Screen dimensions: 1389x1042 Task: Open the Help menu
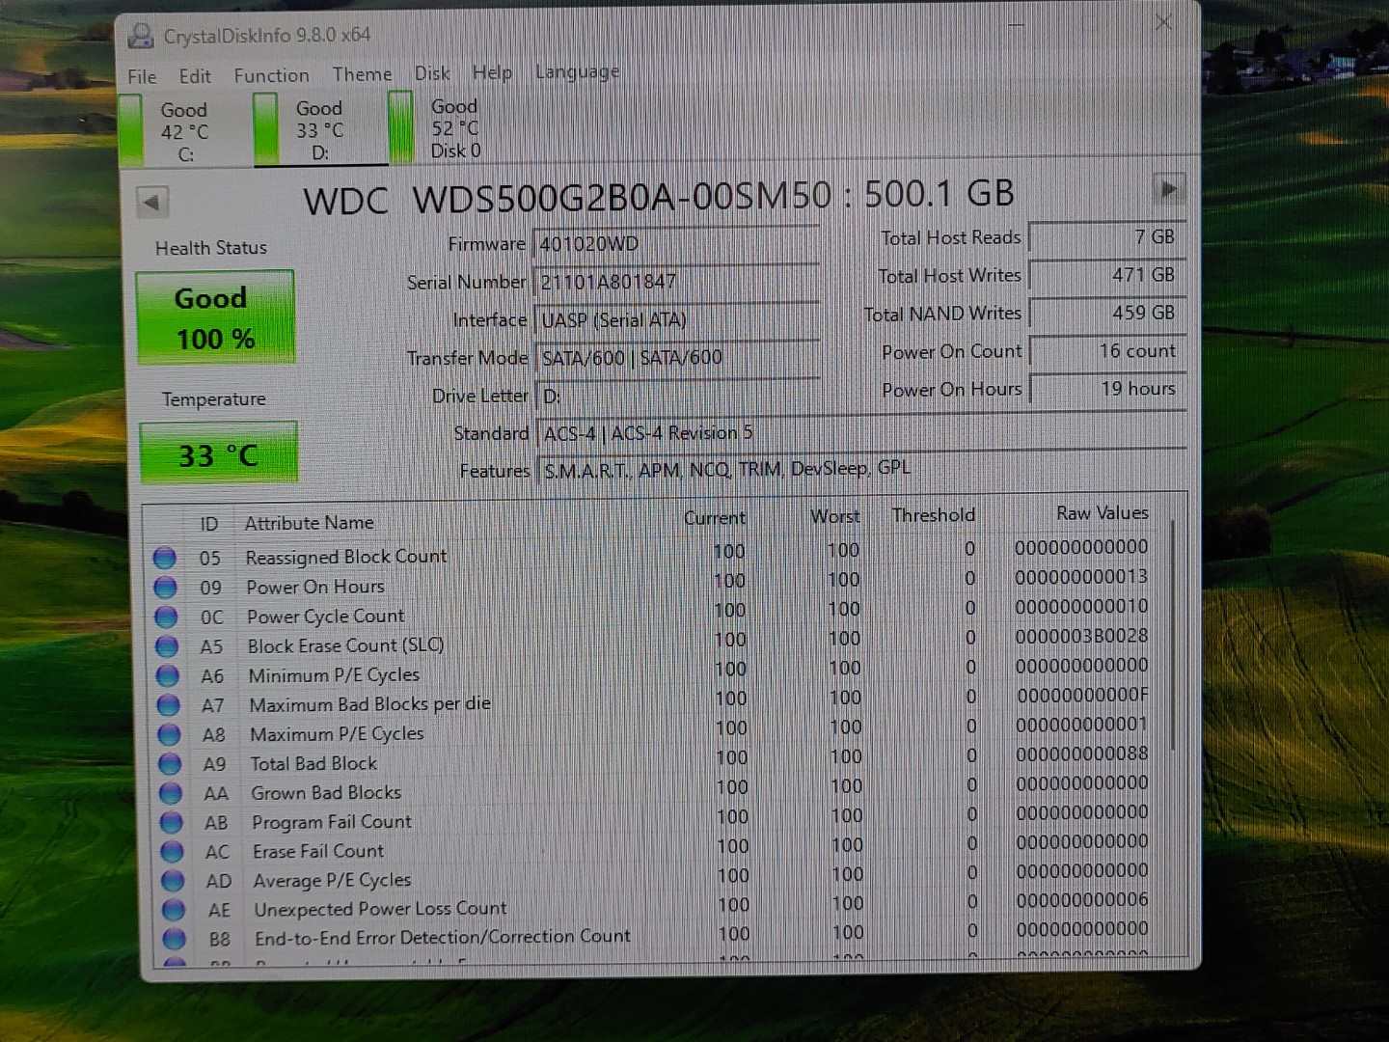[492, 72]
